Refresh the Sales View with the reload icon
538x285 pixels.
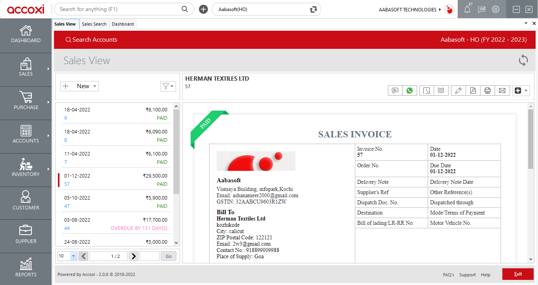click(x=523, y=60)
